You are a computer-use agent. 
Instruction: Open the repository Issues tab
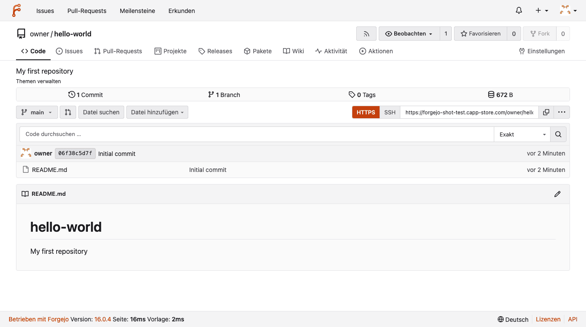point(69,51)
